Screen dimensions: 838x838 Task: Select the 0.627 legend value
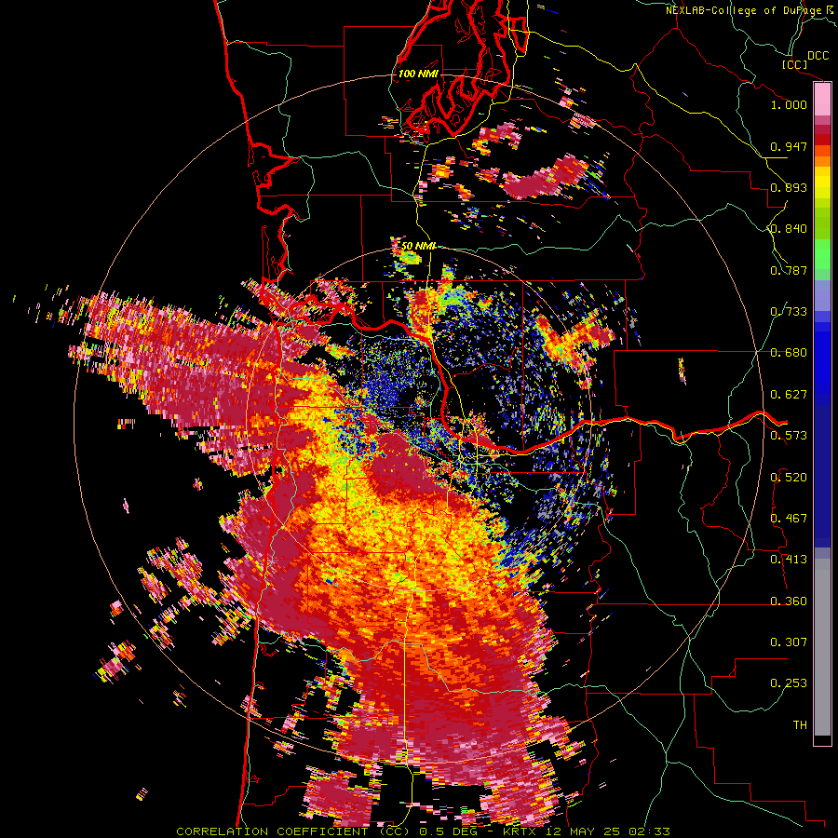tap(789, 395)
